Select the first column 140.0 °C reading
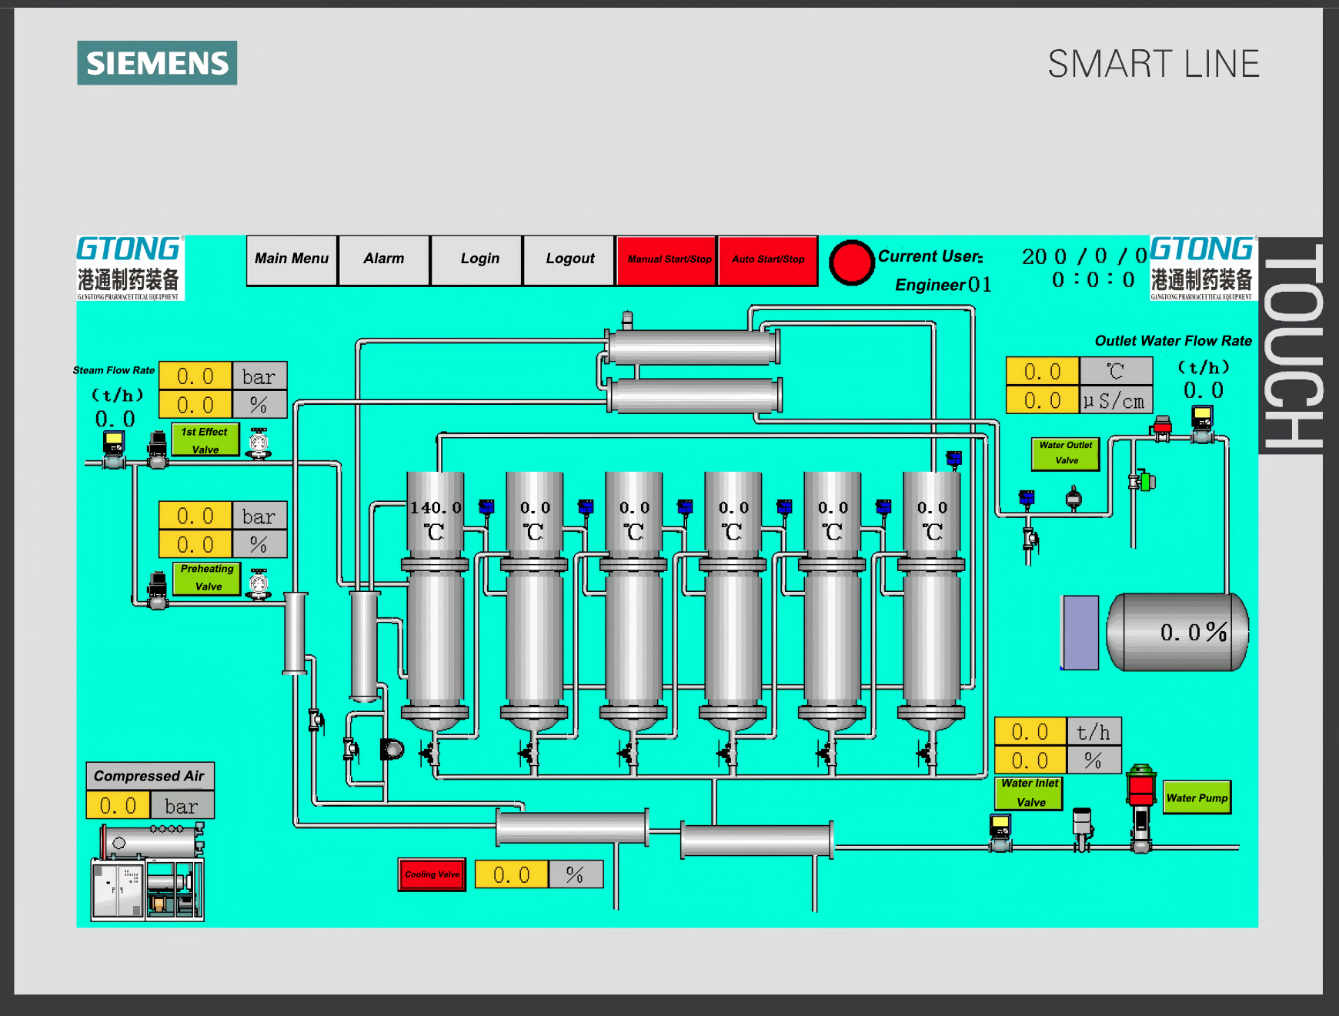1339x1016 pixels. [436, 507]
